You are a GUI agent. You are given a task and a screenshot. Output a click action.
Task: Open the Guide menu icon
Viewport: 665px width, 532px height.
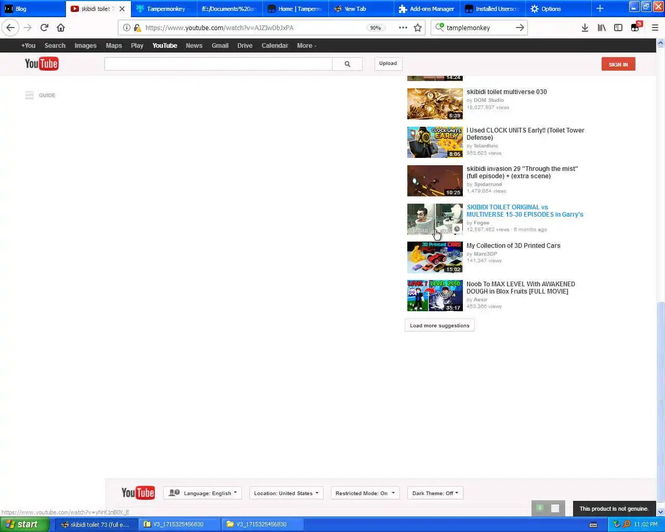coord(30,95)
